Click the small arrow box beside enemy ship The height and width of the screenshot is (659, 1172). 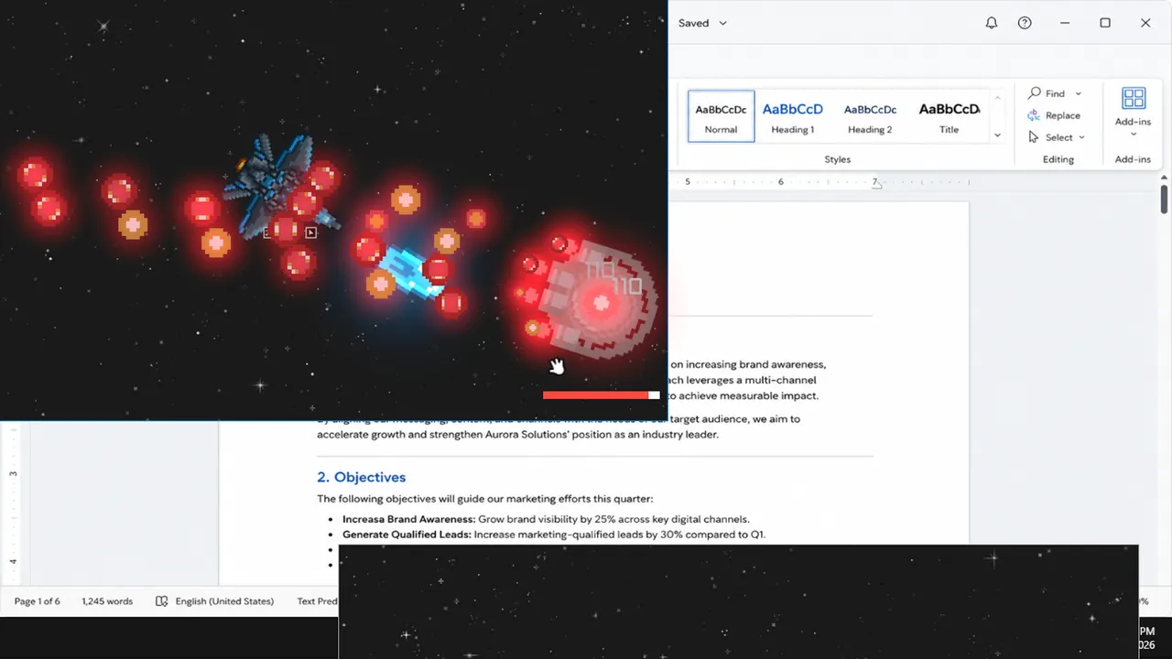[x=311, y=232]
